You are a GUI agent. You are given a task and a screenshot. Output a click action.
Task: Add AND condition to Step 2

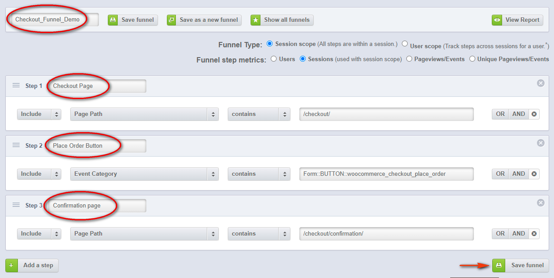tap(519, 174)
